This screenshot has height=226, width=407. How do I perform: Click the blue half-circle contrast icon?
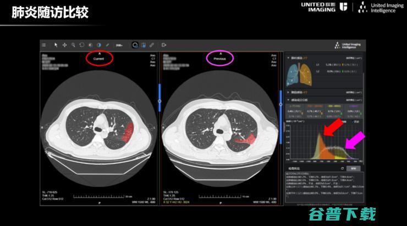(99, 45)
